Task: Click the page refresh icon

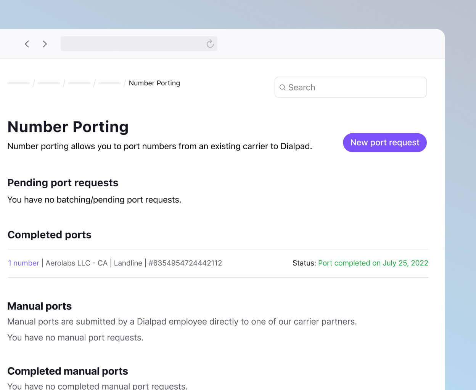Action: click(x=210, y=43)
